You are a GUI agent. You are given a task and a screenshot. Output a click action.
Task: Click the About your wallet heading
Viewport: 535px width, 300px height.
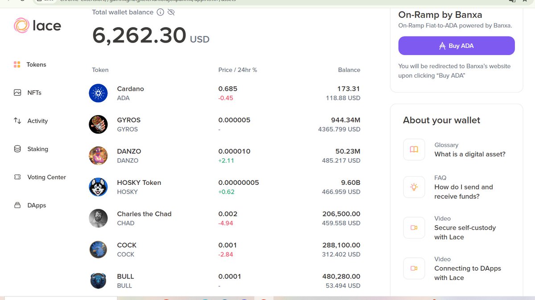(x=441, y=120)
